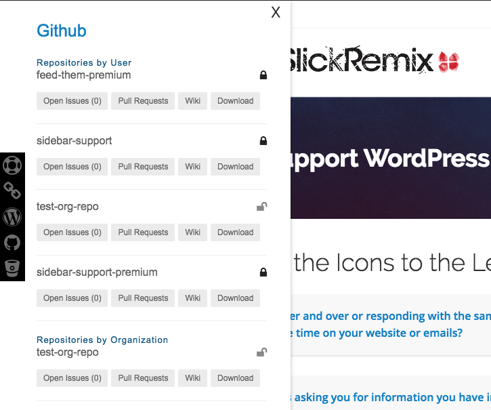Viewport: 491px width, 410px height.
Task: Click the feed-them-premium repository name
Action: [x=83, y=75]
